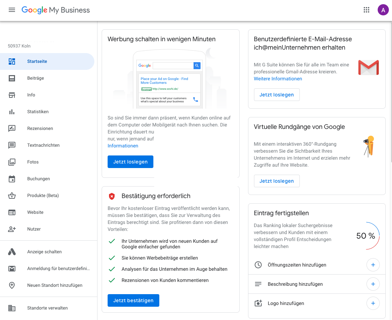The image size is (392, 320).
Task: Click Jetzt bestätigen button
Action: pos(133,300)
